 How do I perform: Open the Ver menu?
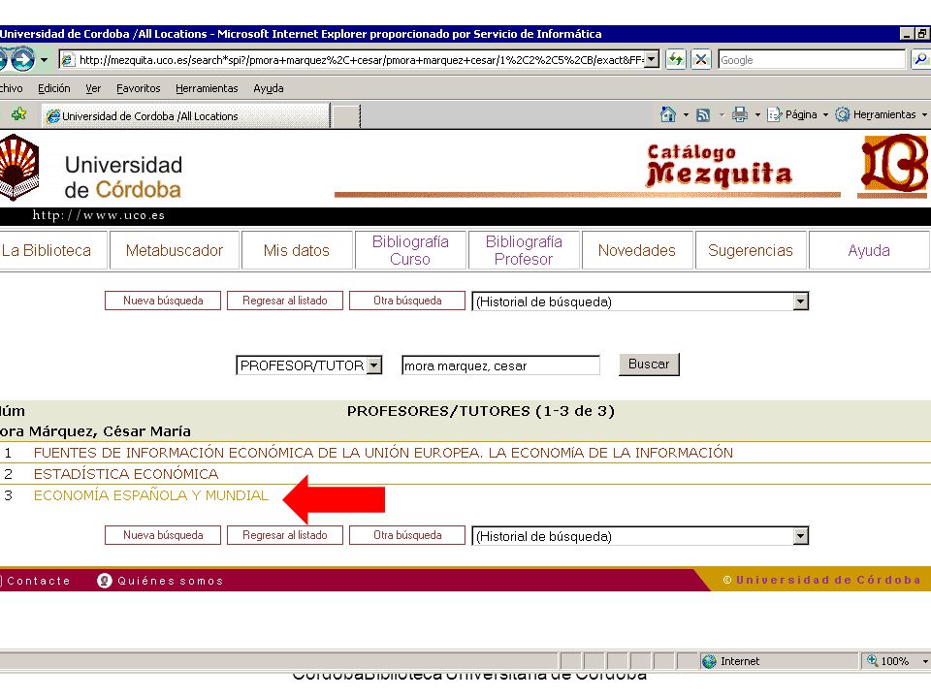pos(93,88)
